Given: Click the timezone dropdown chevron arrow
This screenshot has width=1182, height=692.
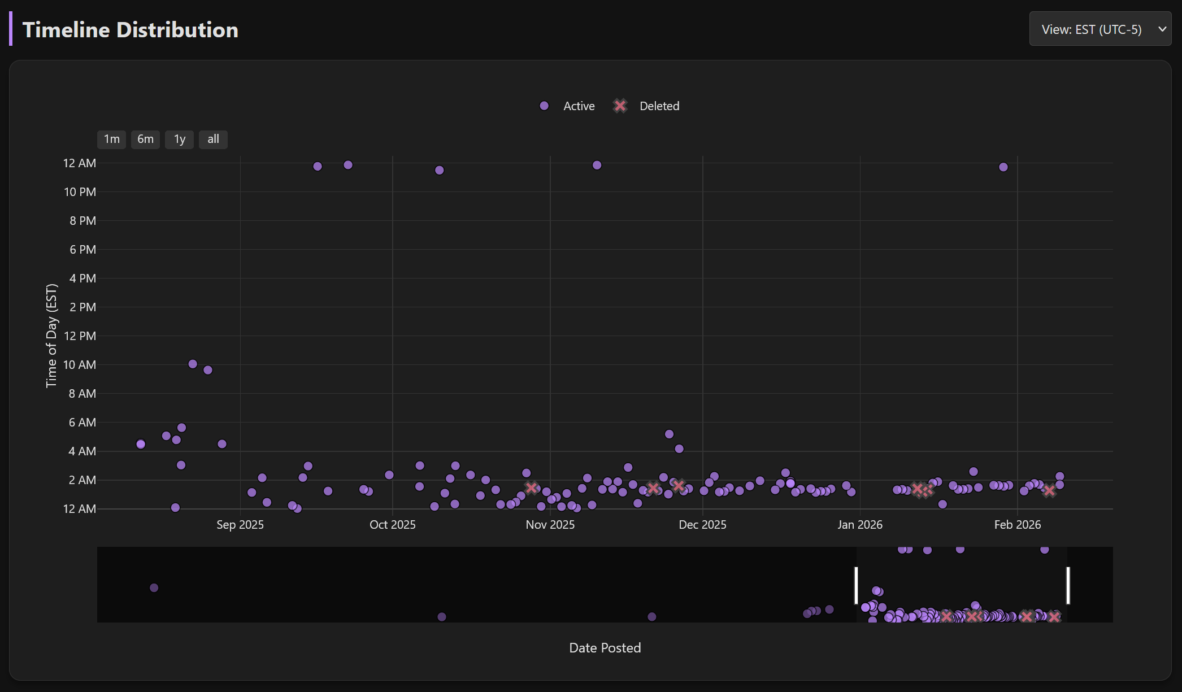Looking at the screenshot, I should (x=1162, y=29).
